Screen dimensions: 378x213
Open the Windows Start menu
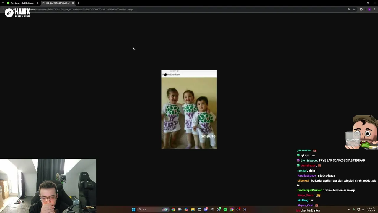point(133,209)
